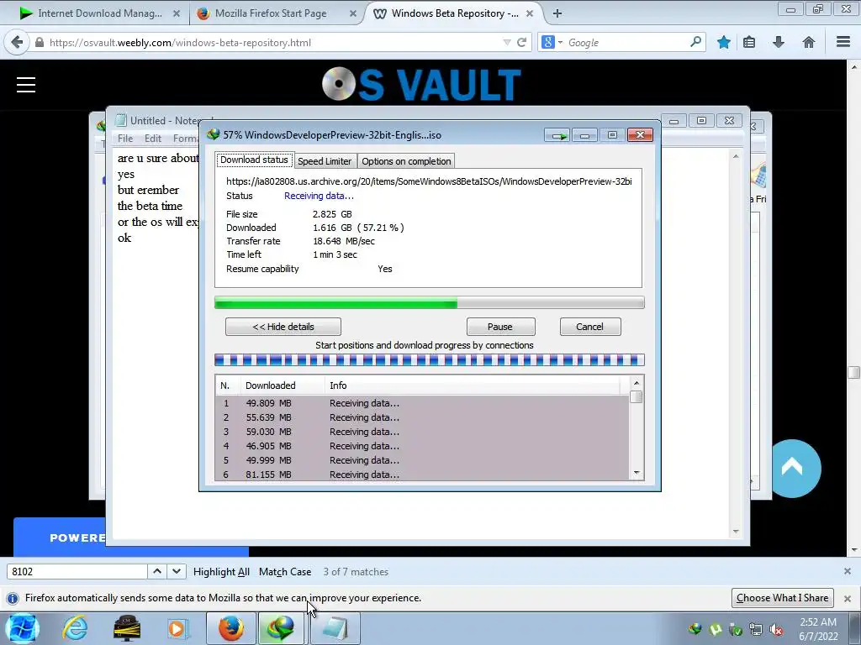Viewport: 861px width, 645px height.
Task: Click Notepad scrollbar down arrow
Action: [x=736, y=532]
